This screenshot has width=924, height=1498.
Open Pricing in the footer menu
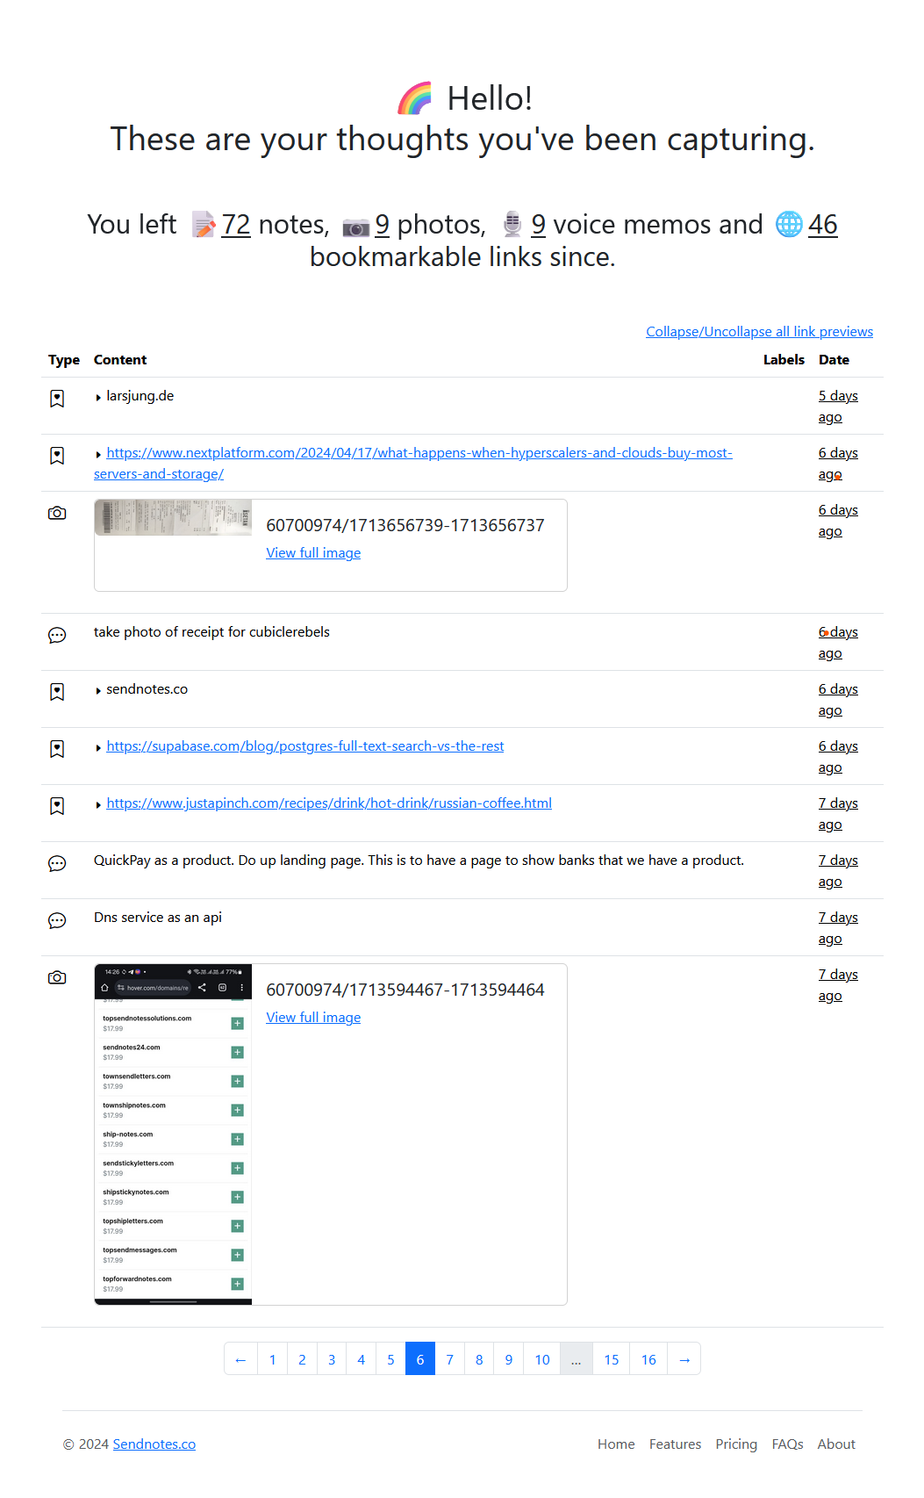point(736,1444)
